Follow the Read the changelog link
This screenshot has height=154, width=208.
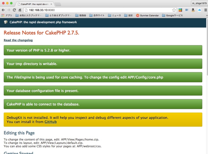coord(18,40)
